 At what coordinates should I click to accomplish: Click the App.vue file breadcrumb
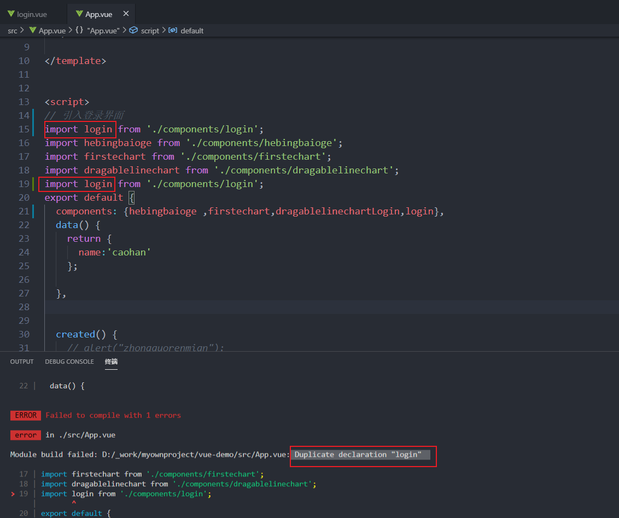pyautogui.click(x=52, y=31)
